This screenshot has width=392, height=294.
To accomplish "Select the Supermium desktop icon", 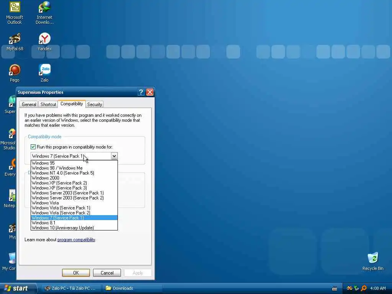I will point(10,105).
